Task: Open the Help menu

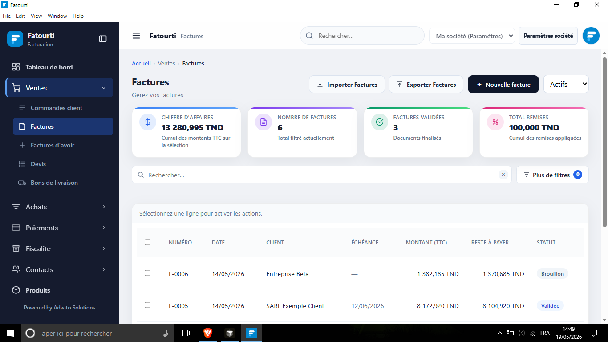Action: point(78,16)
